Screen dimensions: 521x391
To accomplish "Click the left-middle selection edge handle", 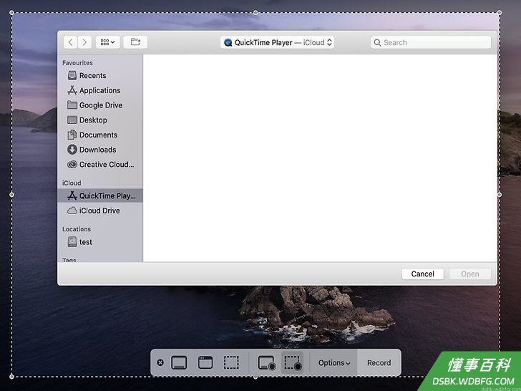I will coord(11,195).
